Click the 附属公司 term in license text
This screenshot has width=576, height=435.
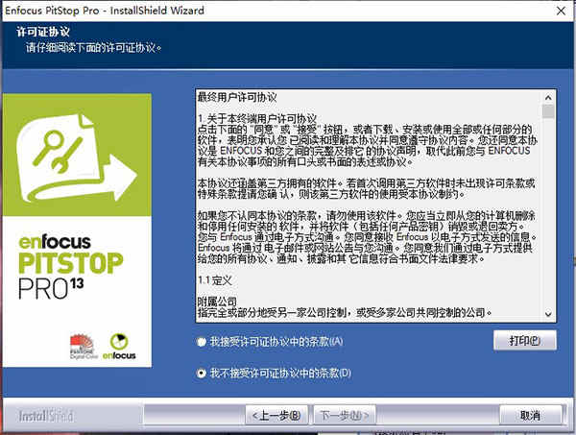point(217,302)
